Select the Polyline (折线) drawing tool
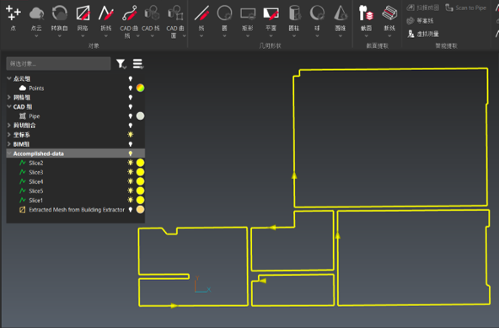 coord(106,13)
